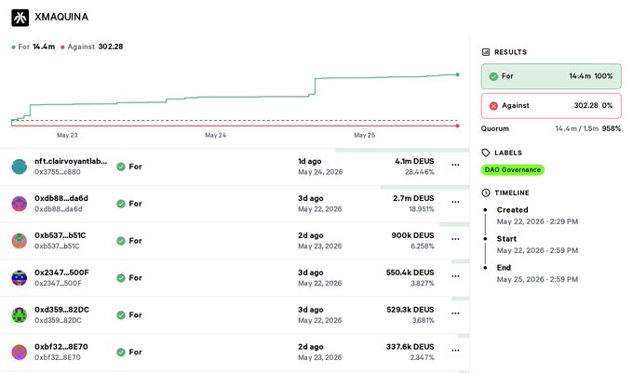Image resolution: width=633 pixels, height=373 pixels.
Task: Open more options for 0x2347...500F vote
Action: pyautogui.click(x=455, y=276)
